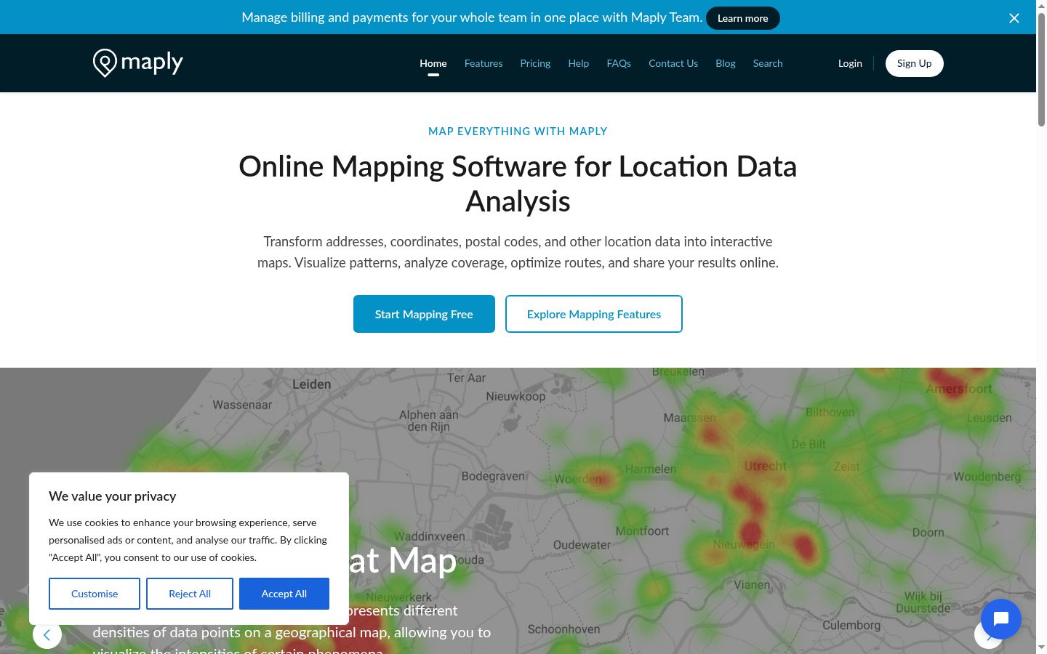
Task: Click the Sign Up button
Action: pos(914,63)
